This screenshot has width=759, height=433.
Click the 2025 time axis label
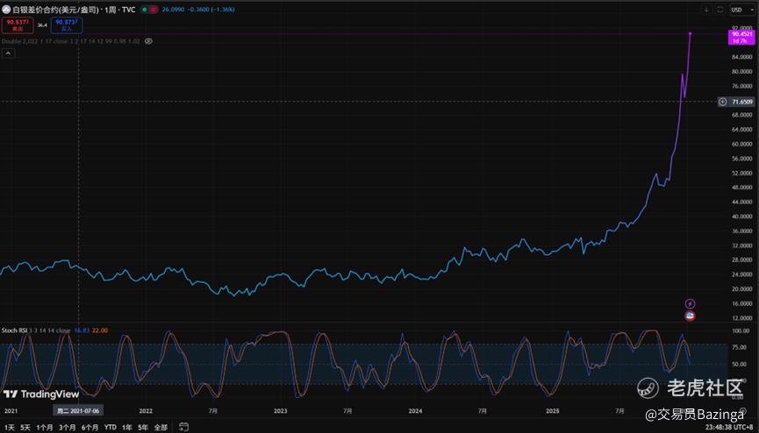coord(552,411)
